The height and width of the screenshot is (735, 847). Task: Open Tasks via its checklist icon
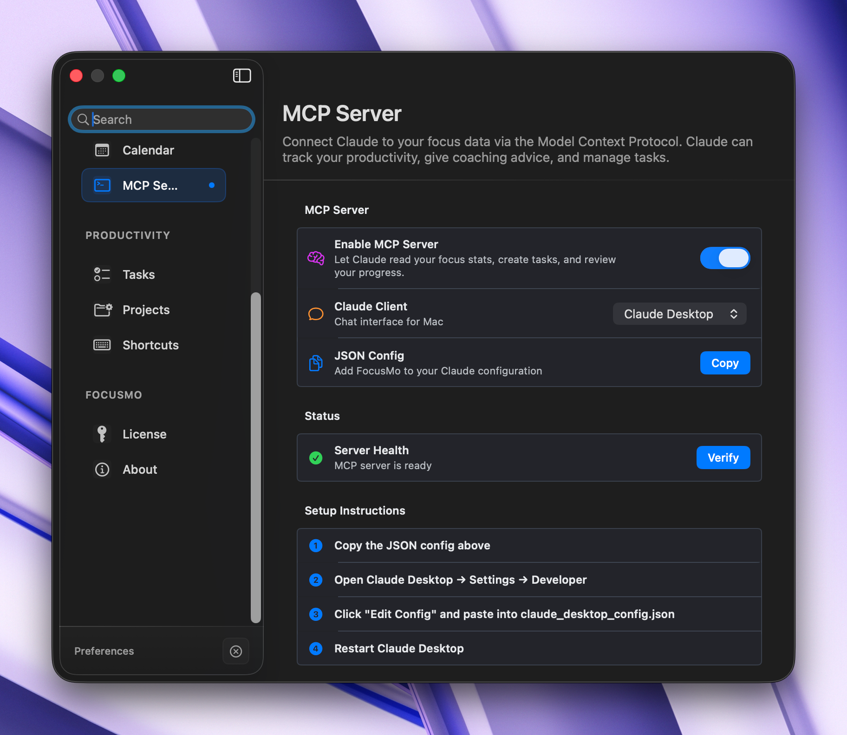[x=102, y=274]
